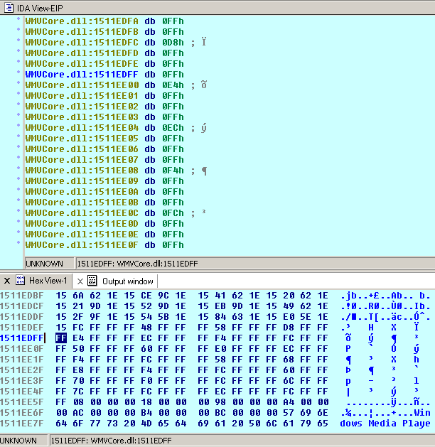Select line WMVCore.dll:1511EE03

pos(104,117)
